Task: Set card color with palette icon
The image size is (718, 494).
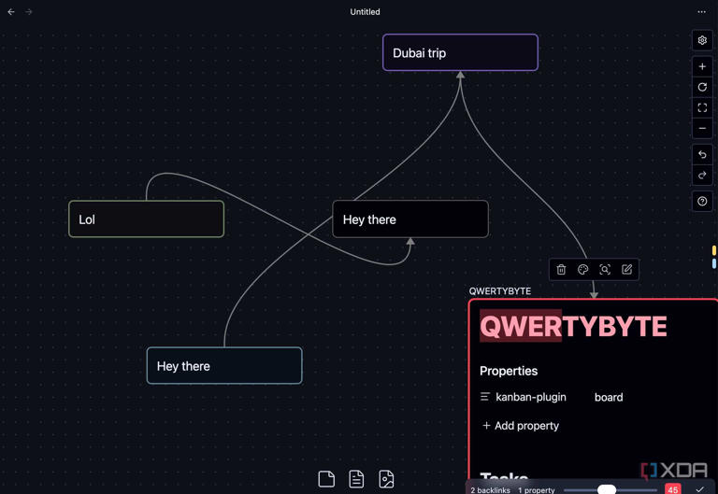Action: [583, 270]
